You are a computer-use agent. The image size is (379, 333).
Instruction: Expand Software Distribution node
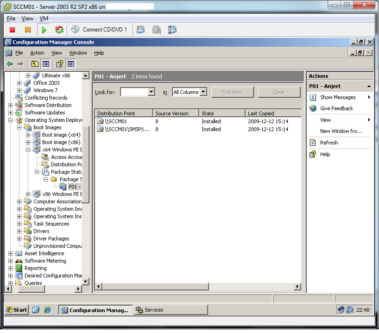click(x=10, y=105)
